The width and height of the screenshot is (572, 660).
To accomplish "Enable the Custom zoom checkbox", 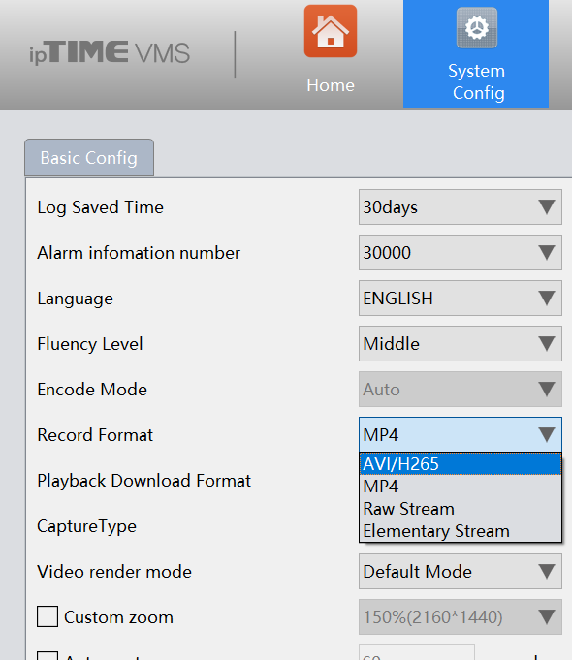I will tap(48, 616).
